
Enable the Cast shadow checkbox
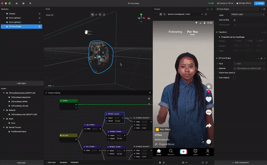pos(235,78)
